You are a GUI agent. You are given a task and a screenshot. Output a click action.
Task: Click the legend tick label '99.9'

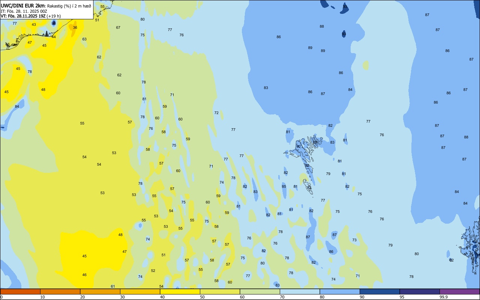tap(444, 297)
